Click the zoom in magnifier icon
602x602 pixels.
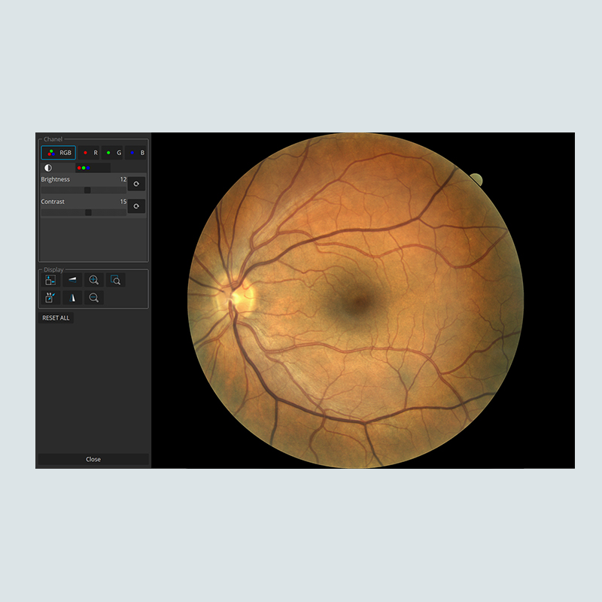point(94,280)
